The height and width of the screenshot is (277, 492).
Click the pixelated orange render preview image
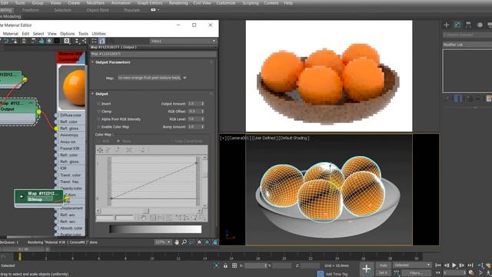pos(329,76)
